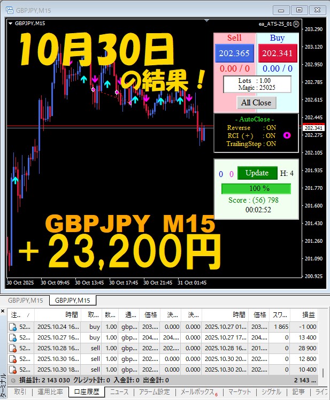Click the TrailingStop : ON label
This screenshot has width=330, height=400.
click(251, 144)
